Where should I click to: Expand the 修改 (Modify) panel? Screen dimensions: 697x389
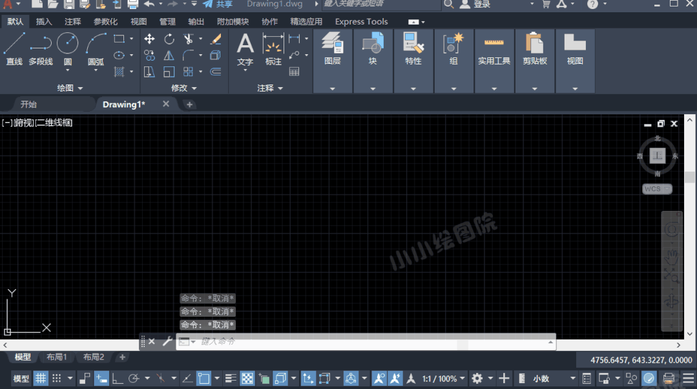(183, 88)
